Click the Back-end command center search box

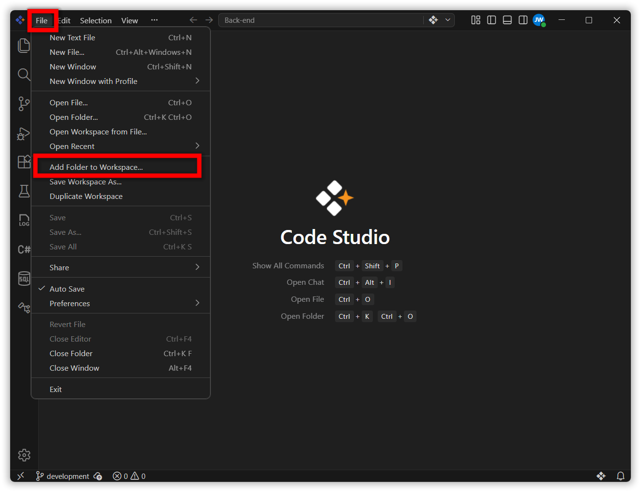321,20
